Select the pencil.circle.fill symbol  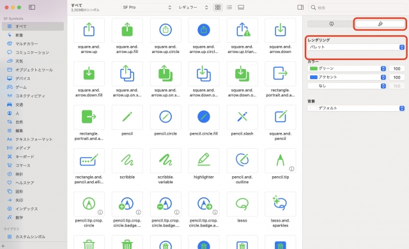point(204,117)
